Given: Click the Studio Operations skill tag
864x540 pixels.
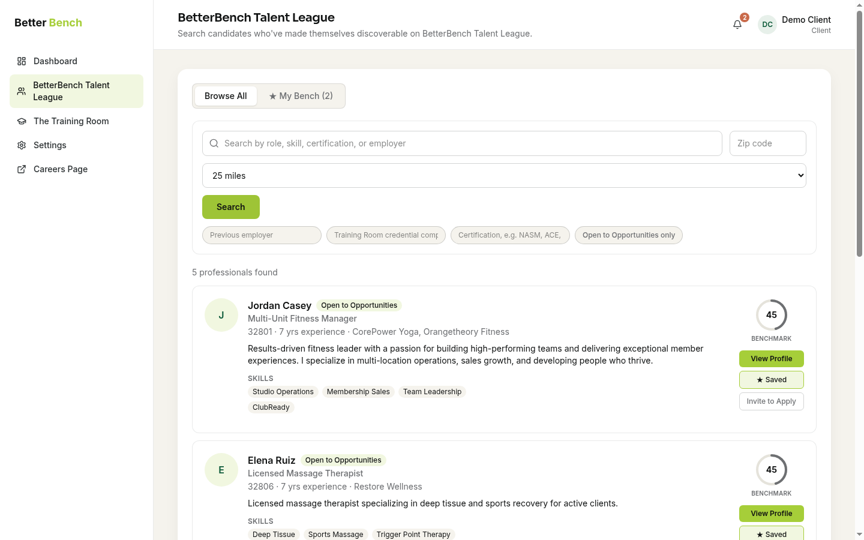Looking at the screenshot, I should (x=283, y=392).
